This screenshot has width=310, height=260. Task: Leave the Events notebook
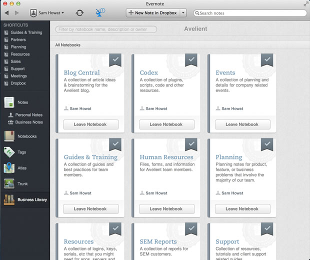pyautogui.click(x=243, y=124)
